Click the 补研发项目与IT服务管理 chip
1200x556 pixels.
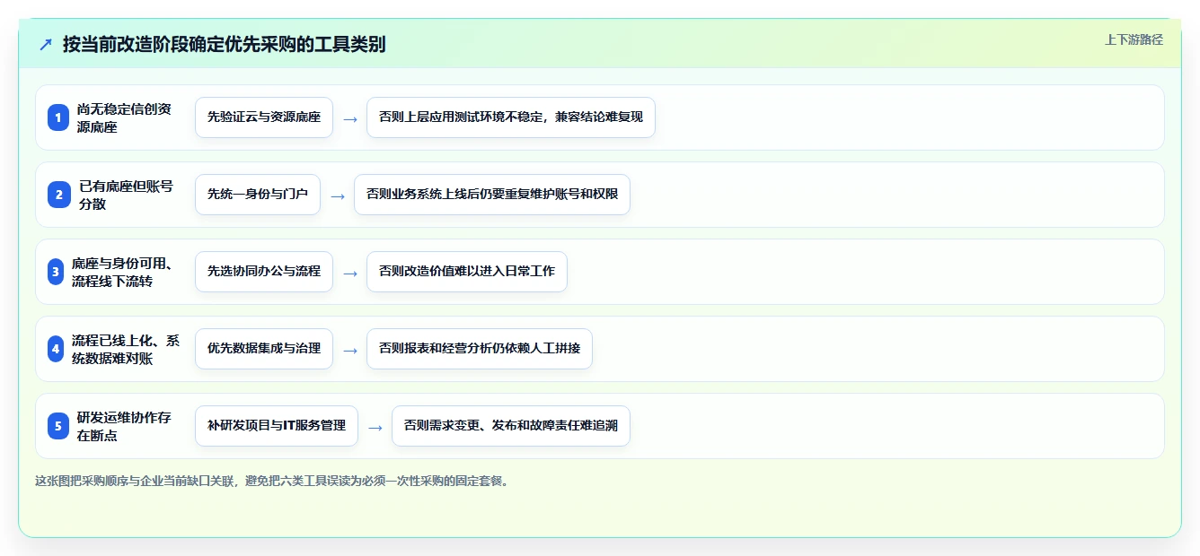click(x=277, y=426)
